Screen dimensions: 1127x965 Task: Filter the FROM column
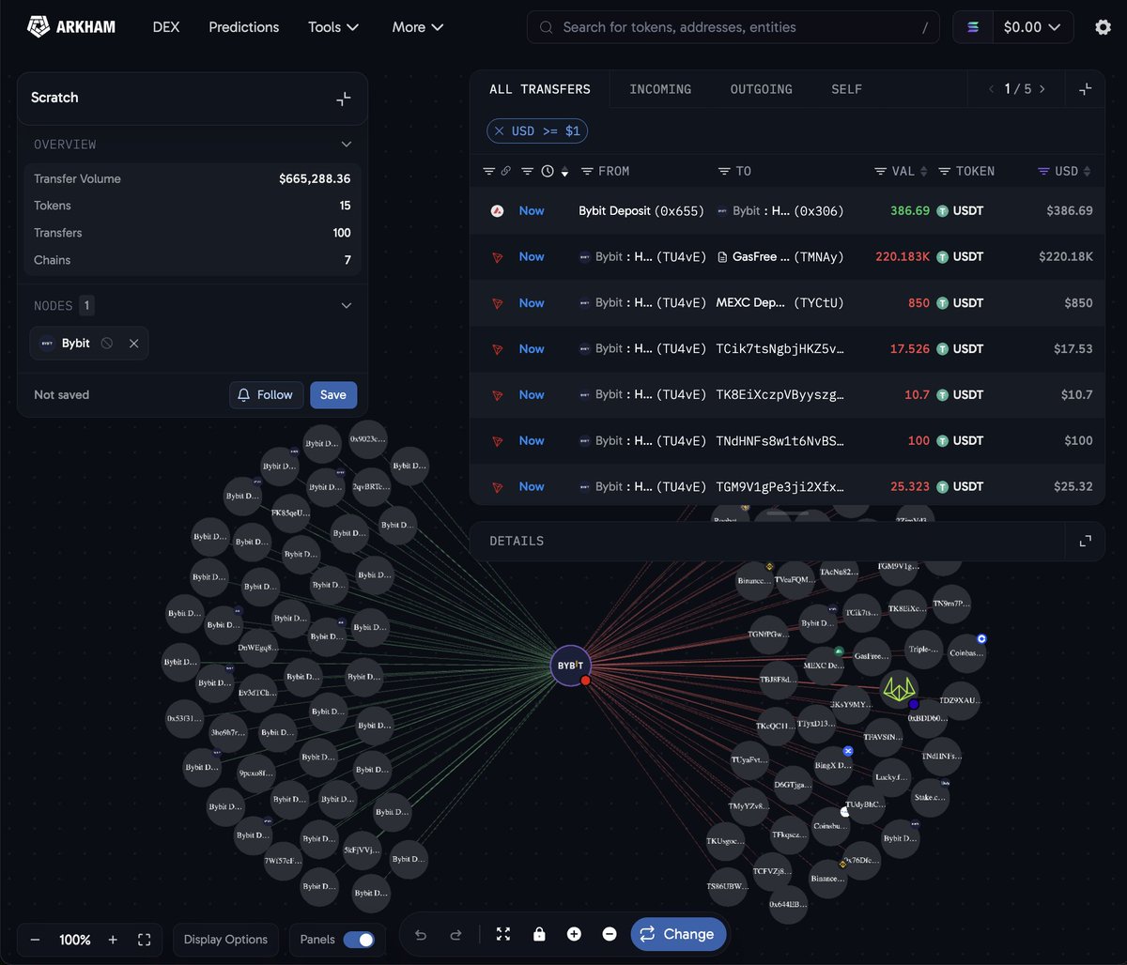(587, 171)
